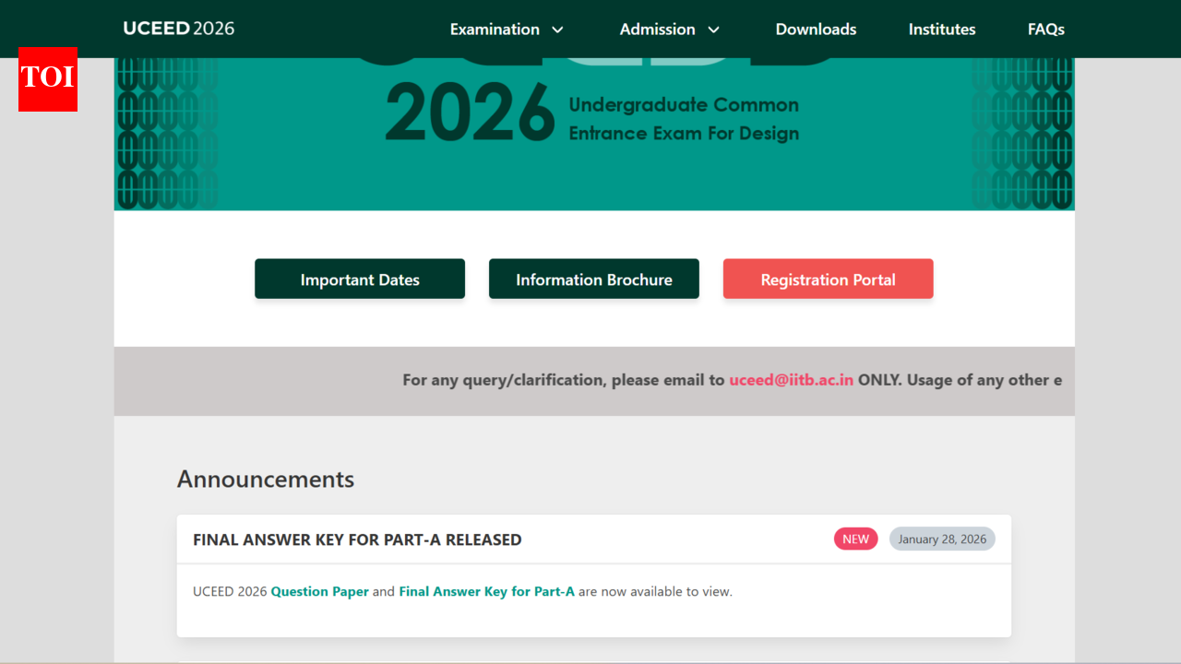Click the NEW badge on the announcement
This screenshot has height=664, width=1181.
click(x=855, y=539)
